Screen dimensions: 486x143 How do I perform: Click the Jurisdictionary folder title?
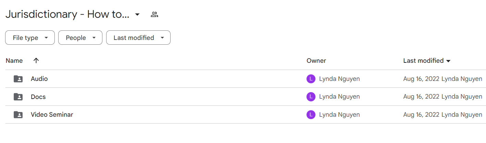pos(67,14)
